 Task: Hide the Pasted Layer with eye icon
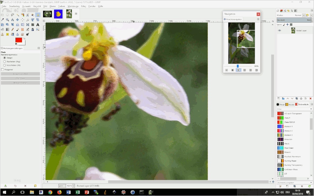tap(279, 31)
